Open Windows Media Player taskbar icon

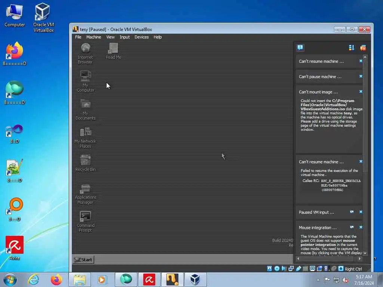[102, 280]
